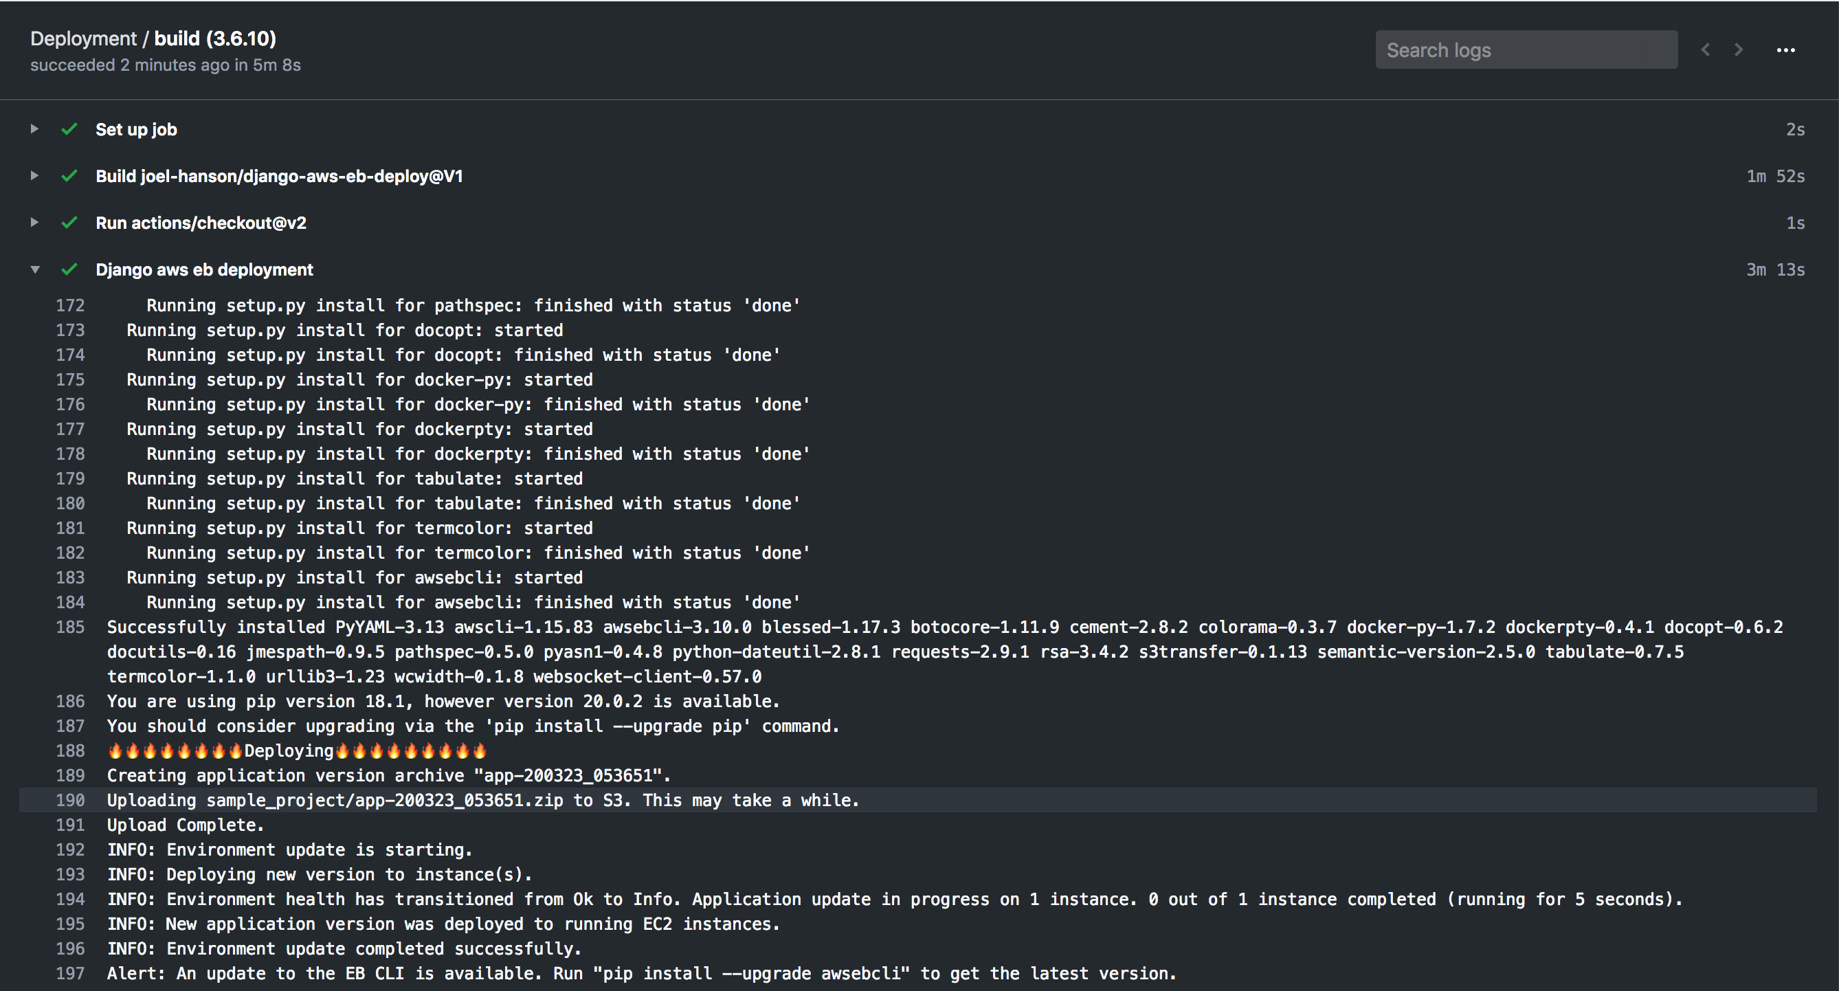This screenshot has height=991, width=1839.
Task: Click 'INFO: Environment update is starting.' line
Action: 290,850
